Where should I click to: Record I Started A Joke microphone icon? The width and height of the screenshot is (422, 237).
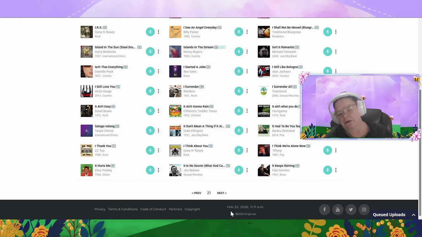point(239,71)
